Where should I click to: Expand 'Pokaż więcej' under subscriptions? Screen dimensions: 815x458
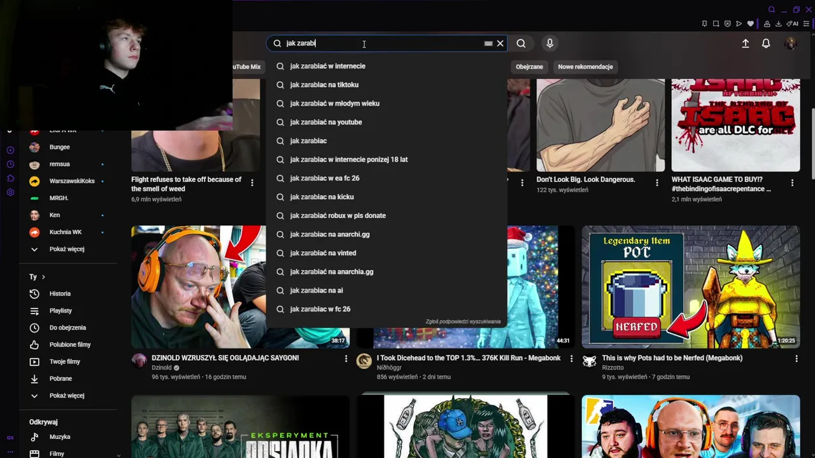click(69, 249)
